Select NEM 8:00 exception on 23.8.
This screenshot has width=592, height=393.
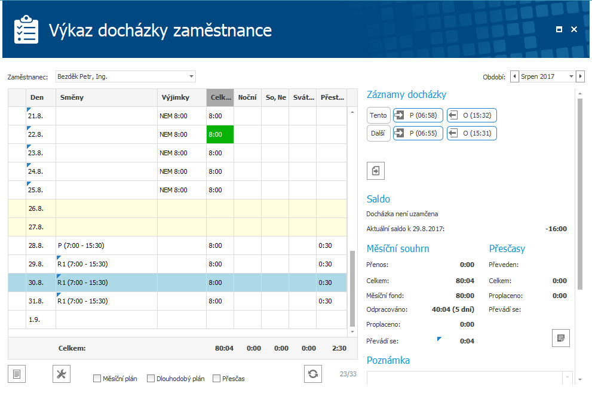(182, 153)
